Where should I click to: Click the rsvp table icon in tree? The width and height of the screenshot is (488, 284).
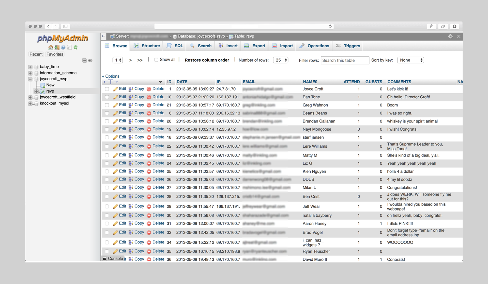coord(43,91)
